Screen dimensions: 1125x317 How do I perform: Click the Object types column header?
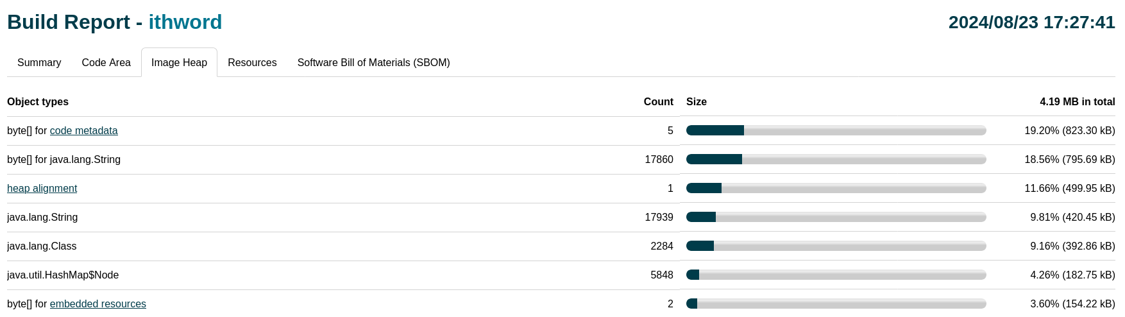[38, 102]
